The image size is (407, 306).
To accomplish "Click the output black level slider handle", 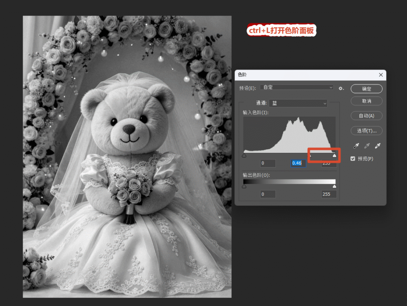I will [x=244, y=186].
